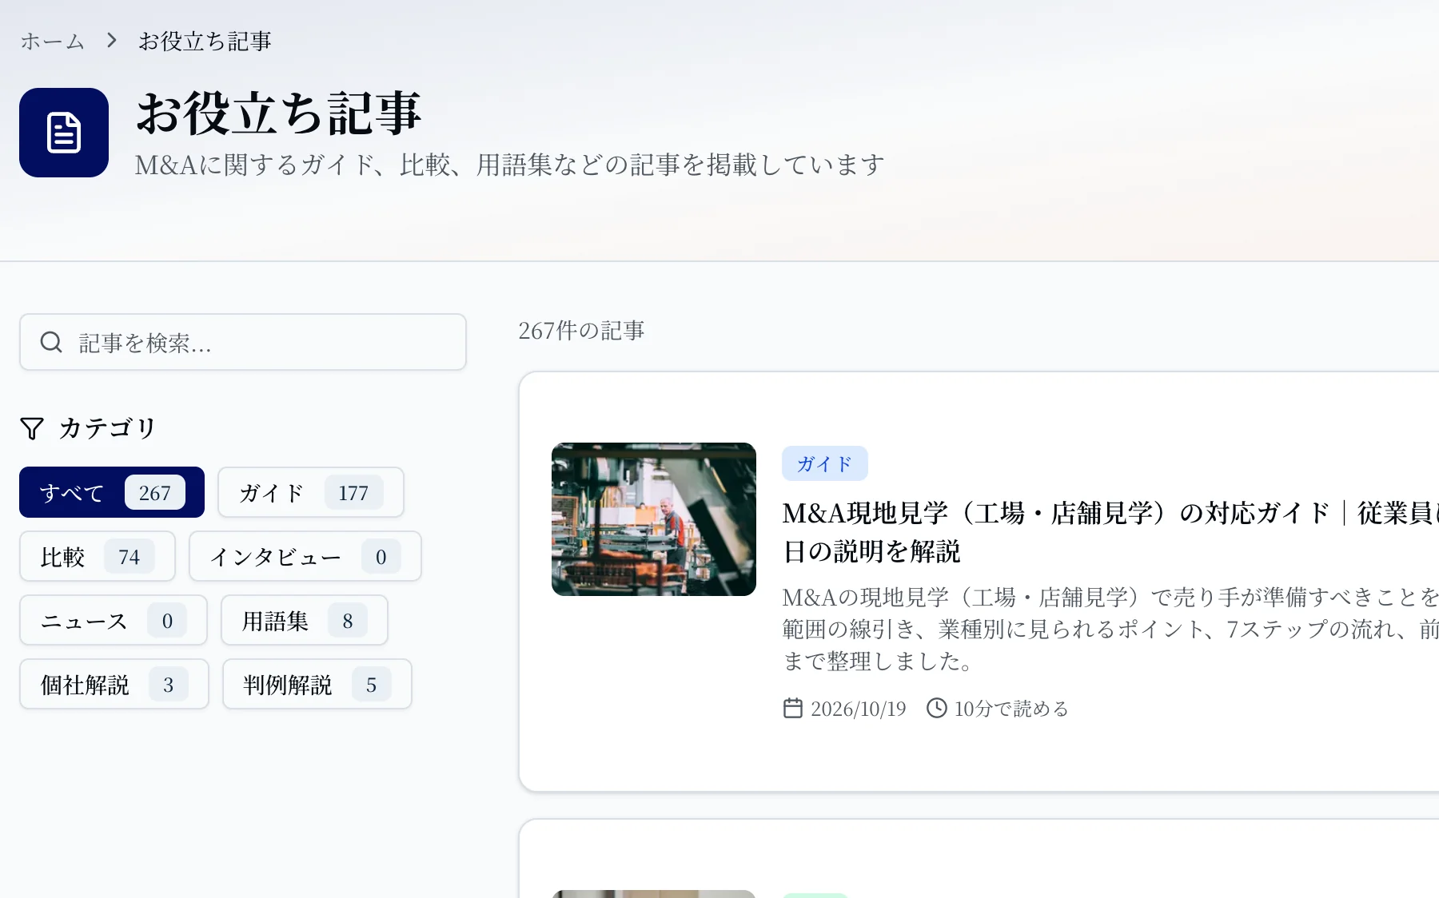The width and height of the screenshot is (1439, 898).
Task: Click the article summary starting M&Aの現地見学
Action: click(x=1110, y=629)
